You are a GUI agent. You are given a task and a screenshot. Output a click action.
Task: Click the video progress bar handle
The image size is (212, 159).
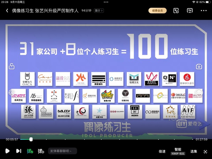coord(31,139)
